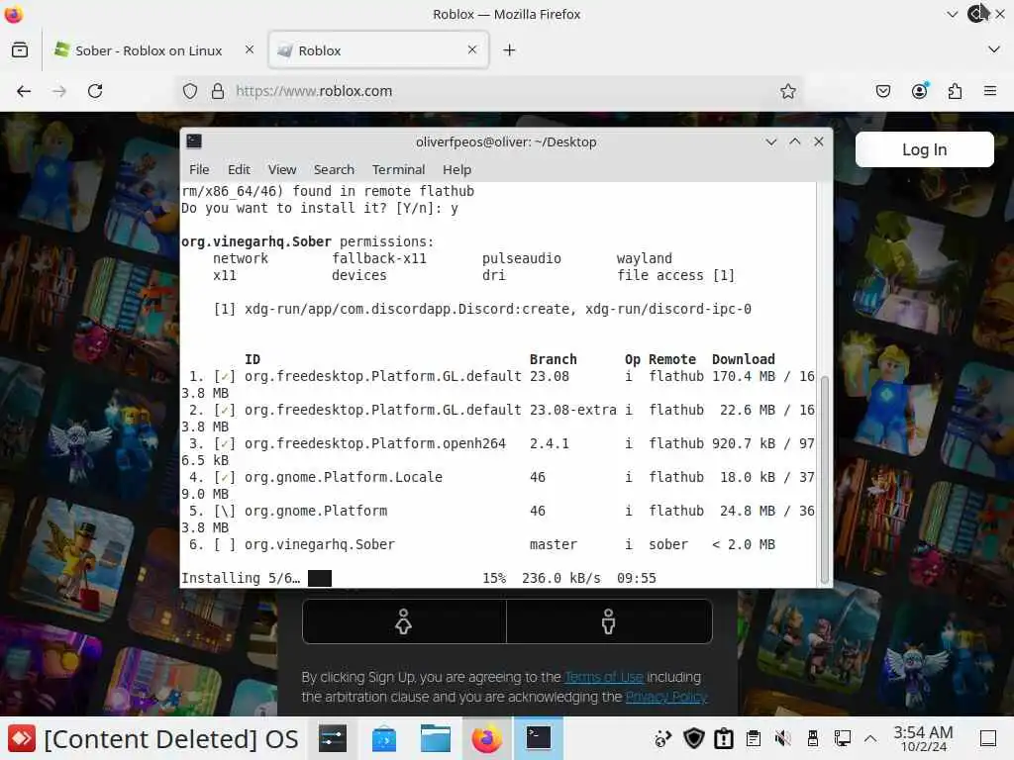Expand hidden system tray icons arrow
1014x760 pixels.
870,738
